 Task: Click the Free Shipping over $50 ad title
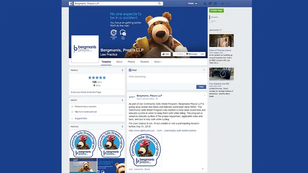[219, 84]
